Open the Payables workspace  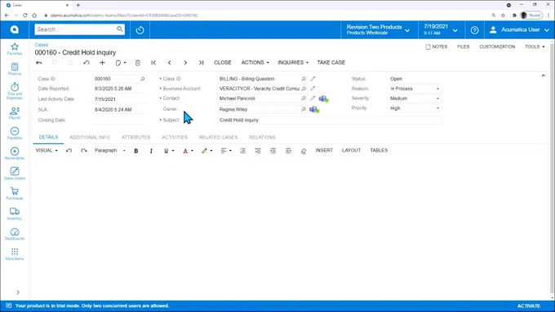(15, 134)
